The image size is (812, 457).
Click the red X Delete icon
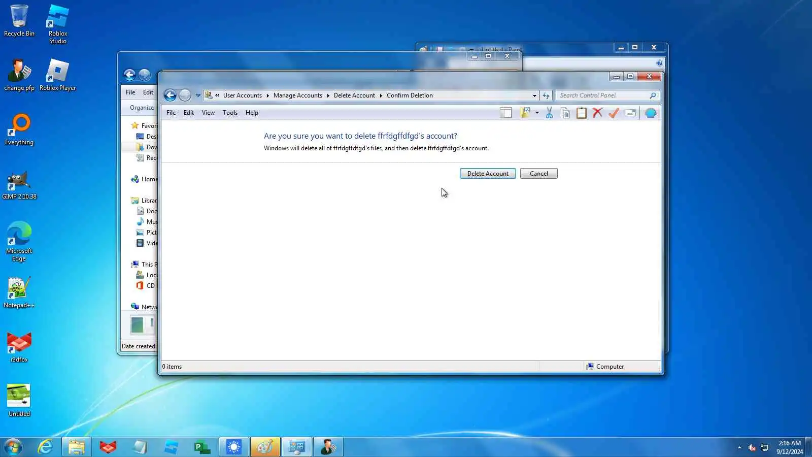click(598, 113)
